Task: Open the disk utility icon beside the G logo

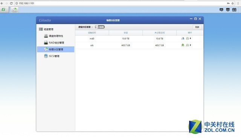Action: click(x=15, y=10)
